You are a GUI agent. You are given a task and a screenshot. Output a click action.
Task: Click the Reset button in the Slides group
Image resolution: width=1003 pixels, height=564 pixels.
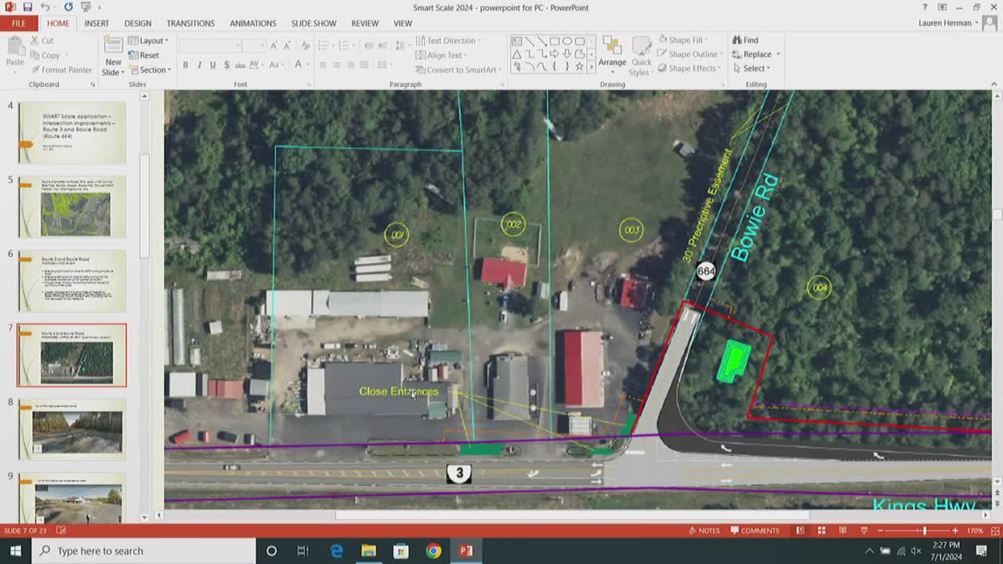[143, 55]
